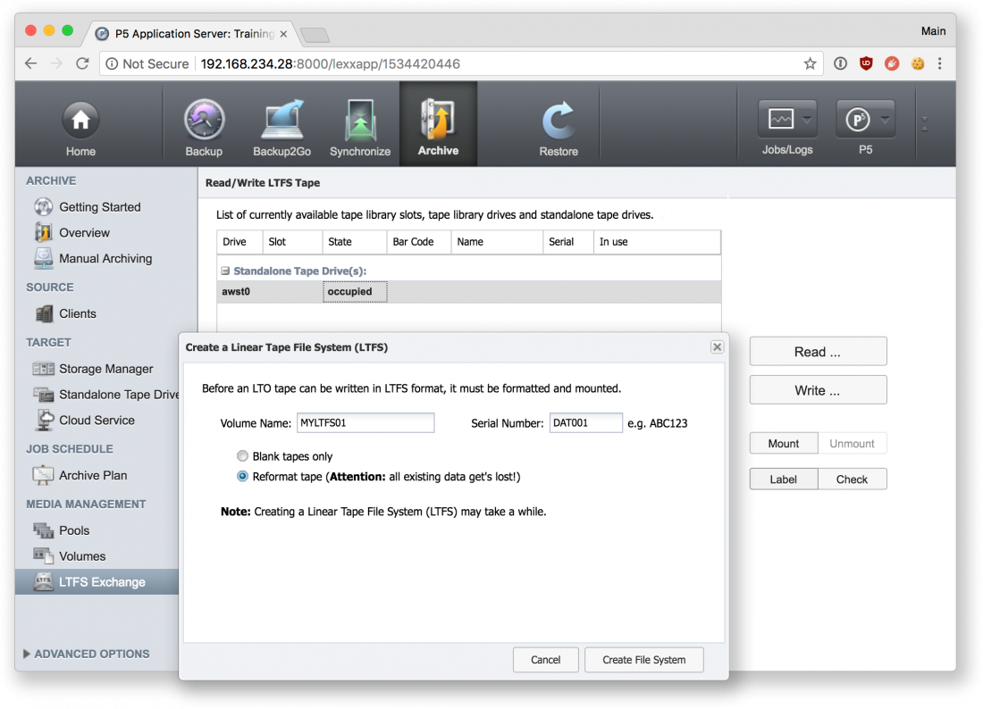Open the browser three-dot menu
This screenshot has height=709, width=983.
940,63
